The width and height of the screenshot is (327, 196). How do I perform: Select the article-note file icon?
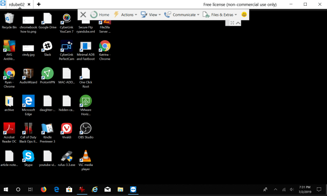pos(9,158)
